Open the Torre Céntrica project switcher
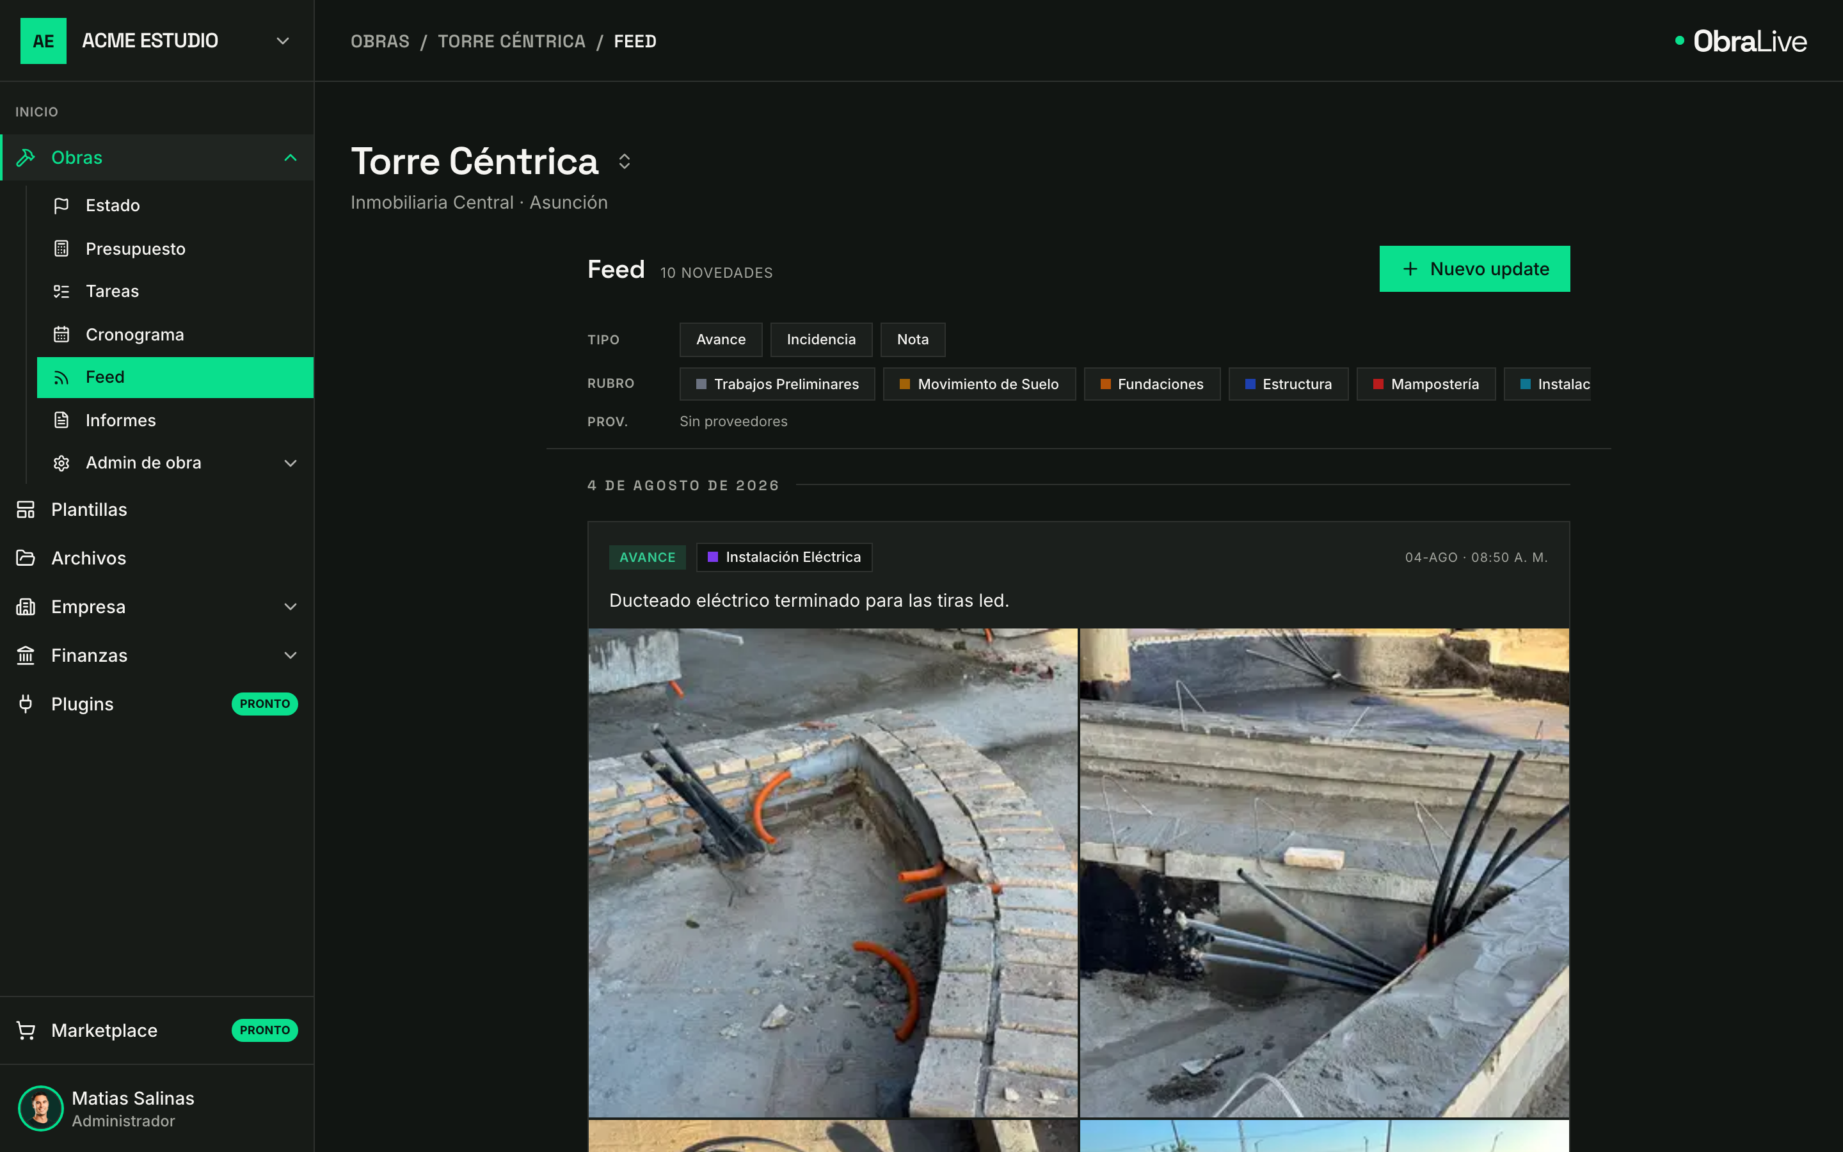1843x1152 pixels. point(625,161)
